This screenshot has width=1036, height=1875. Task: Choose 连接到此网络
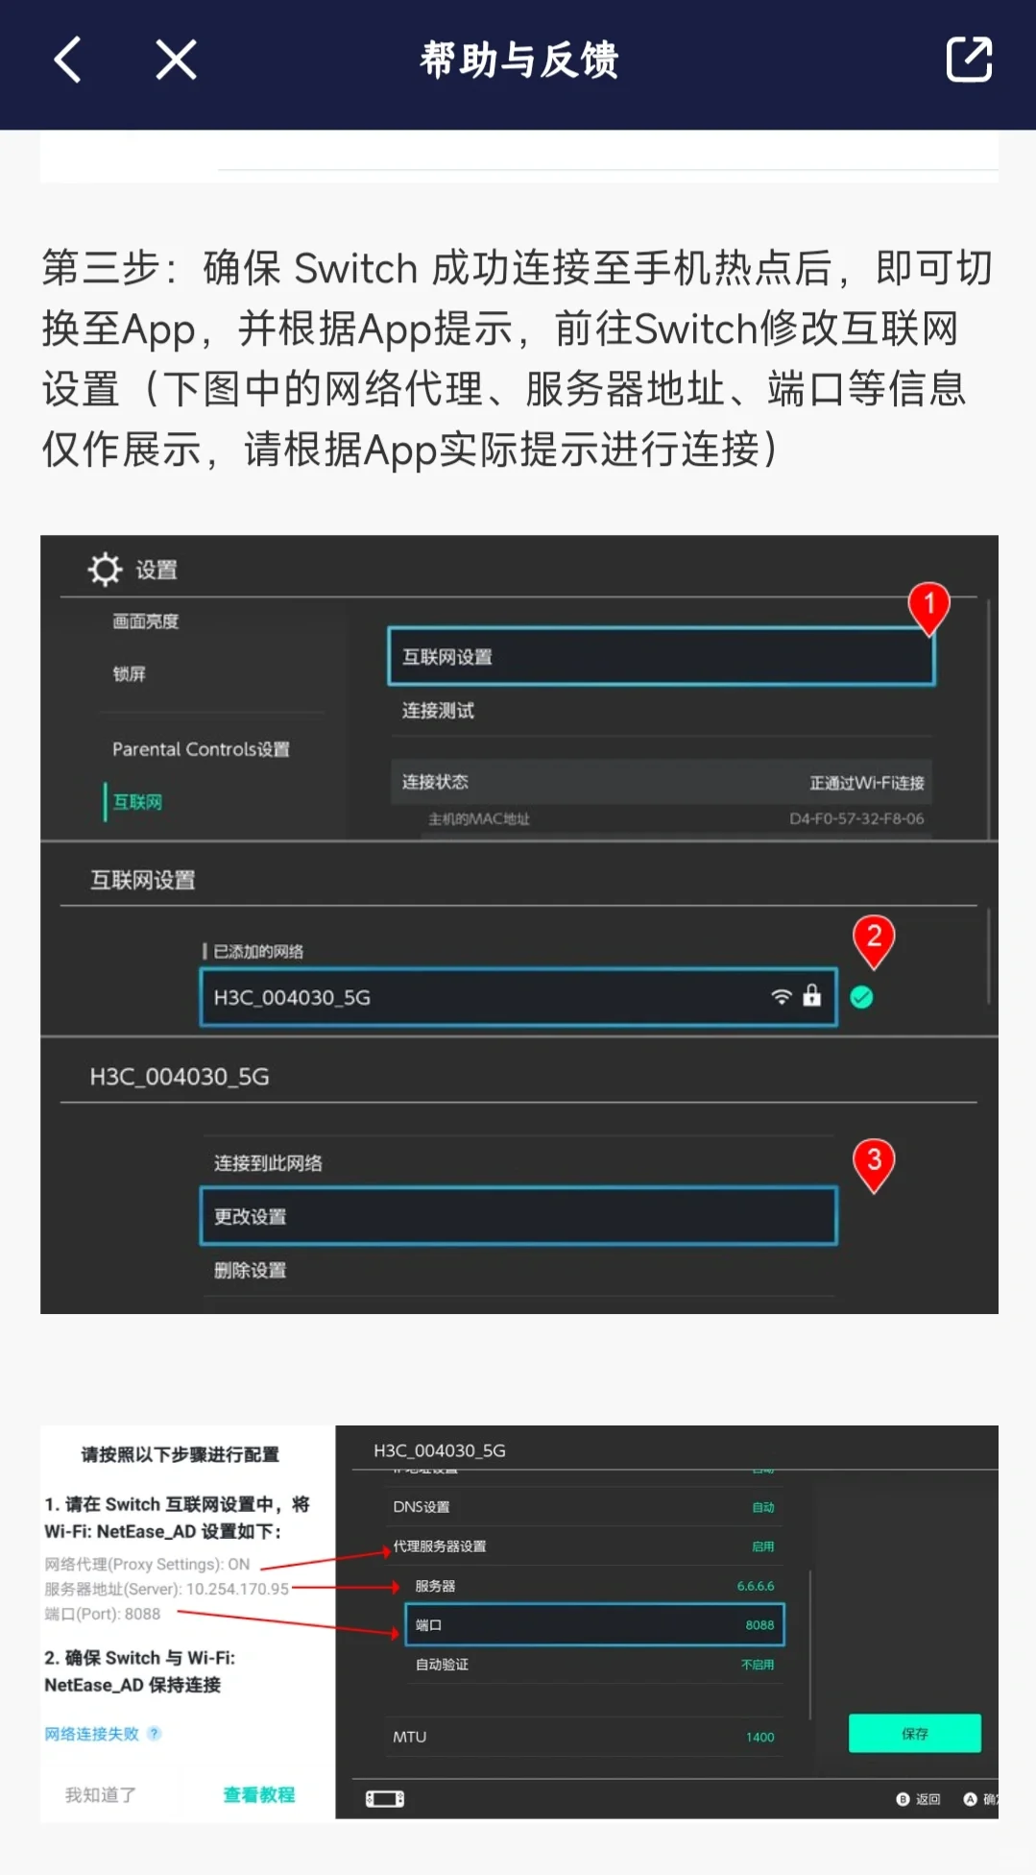click(268, 1163)
